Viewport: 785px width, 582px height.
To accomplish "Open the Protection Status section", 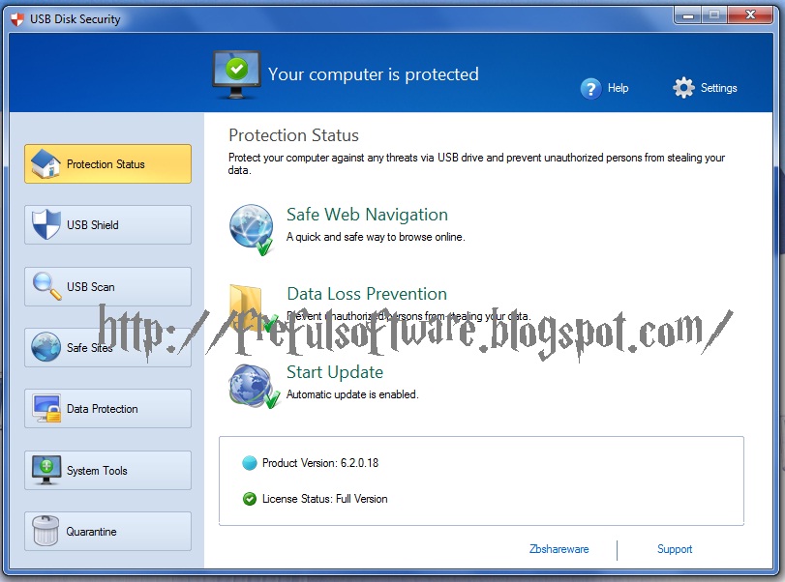I will click(107, 164).
